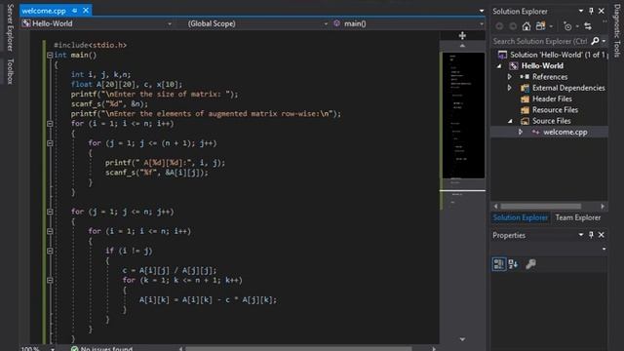This screenshot has height=351, width=624.
Task: Open the (Global Scope) dropdown
Action: 326,23
